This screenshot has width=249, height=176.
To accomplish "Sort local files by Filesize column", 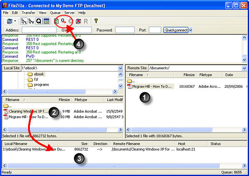I will [61, 100].
